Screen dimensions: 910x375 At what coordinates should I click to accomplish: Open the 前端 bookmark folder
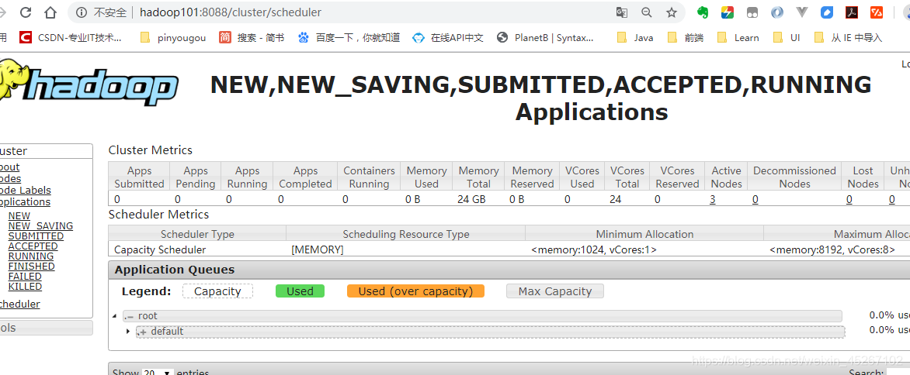pos(686,38)
